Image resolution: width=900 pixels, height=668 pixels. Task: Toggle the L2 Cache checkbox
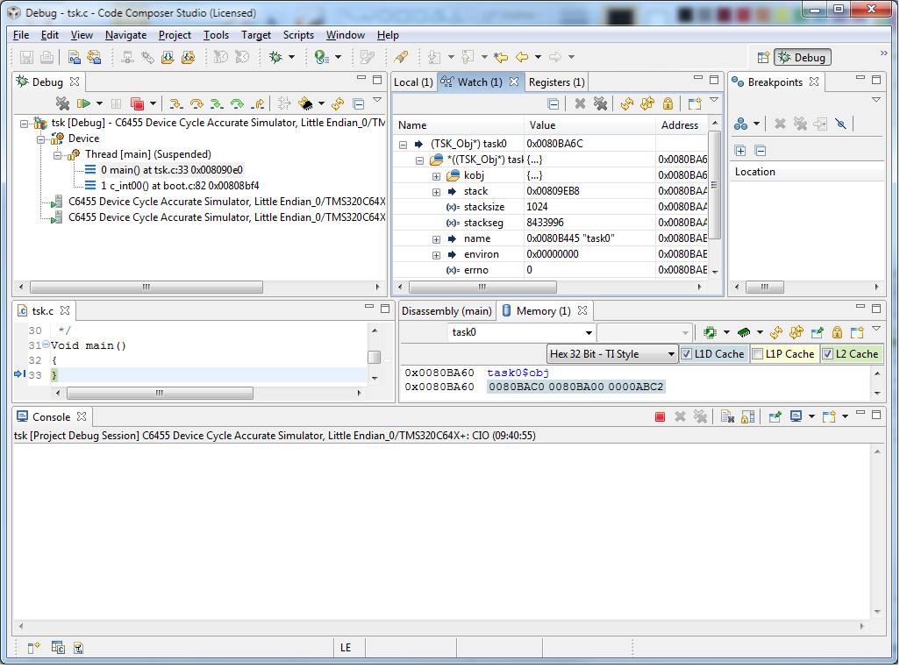(828, 354)
